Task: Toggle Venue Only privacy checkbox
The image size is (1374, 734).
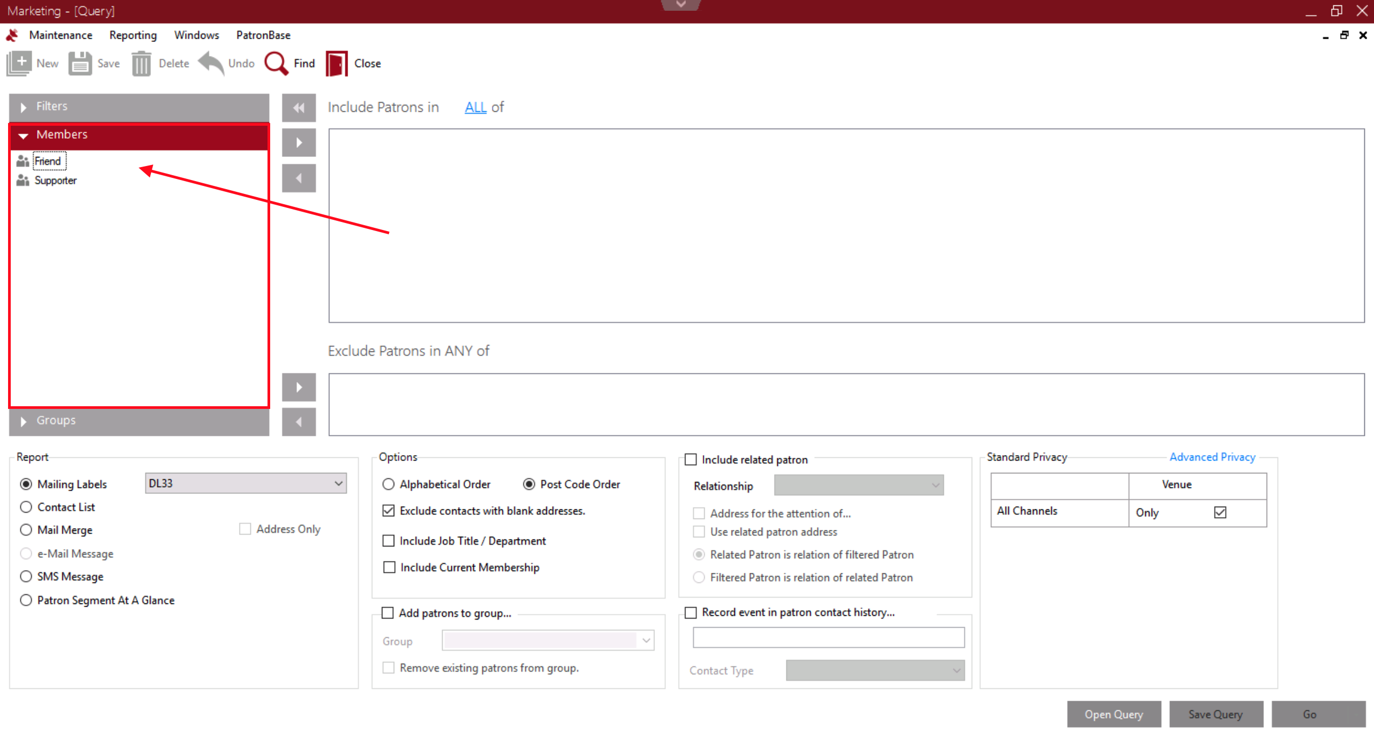Action: point(1220,512)
